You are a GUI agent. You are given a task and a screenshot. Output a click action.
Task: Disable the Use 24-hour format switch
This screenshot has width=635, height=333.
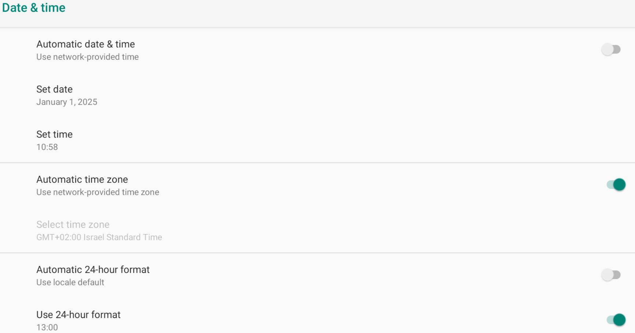point(616,320)
